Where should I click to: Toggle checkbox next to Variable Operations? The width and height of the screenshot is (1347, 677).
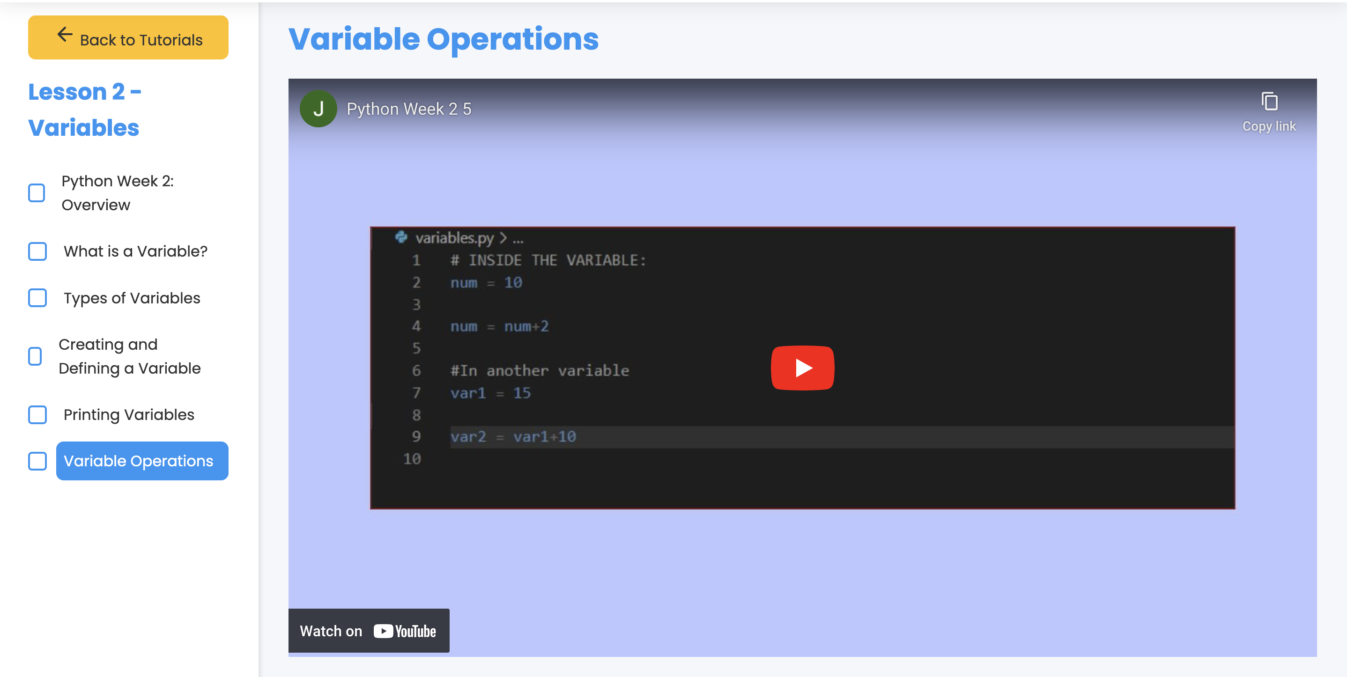point(37,460)
